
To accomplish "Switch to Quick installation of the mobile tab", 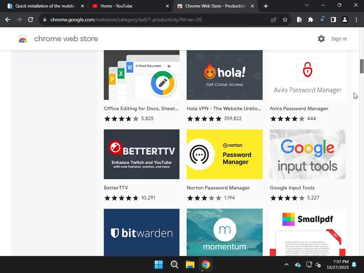I will pyautogui.click(x=45, y=6).
